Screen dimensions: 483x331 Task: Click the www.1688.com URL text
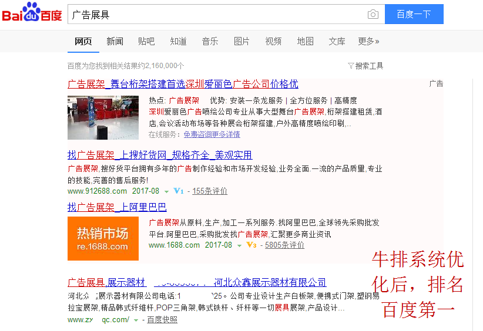tap(174, 245)
